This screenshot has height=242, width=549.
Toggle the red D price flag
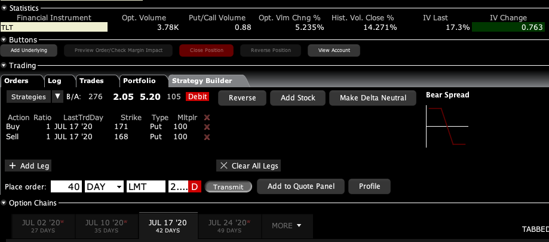tap(195, 187)
